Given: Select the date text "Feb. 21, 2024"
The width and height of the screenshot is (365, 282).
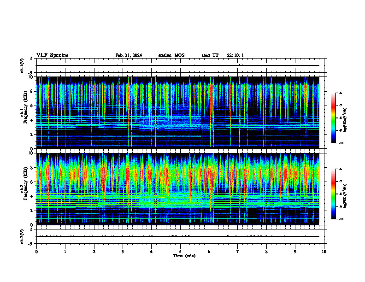Looking at the screenshot, I should click(129, 55).
